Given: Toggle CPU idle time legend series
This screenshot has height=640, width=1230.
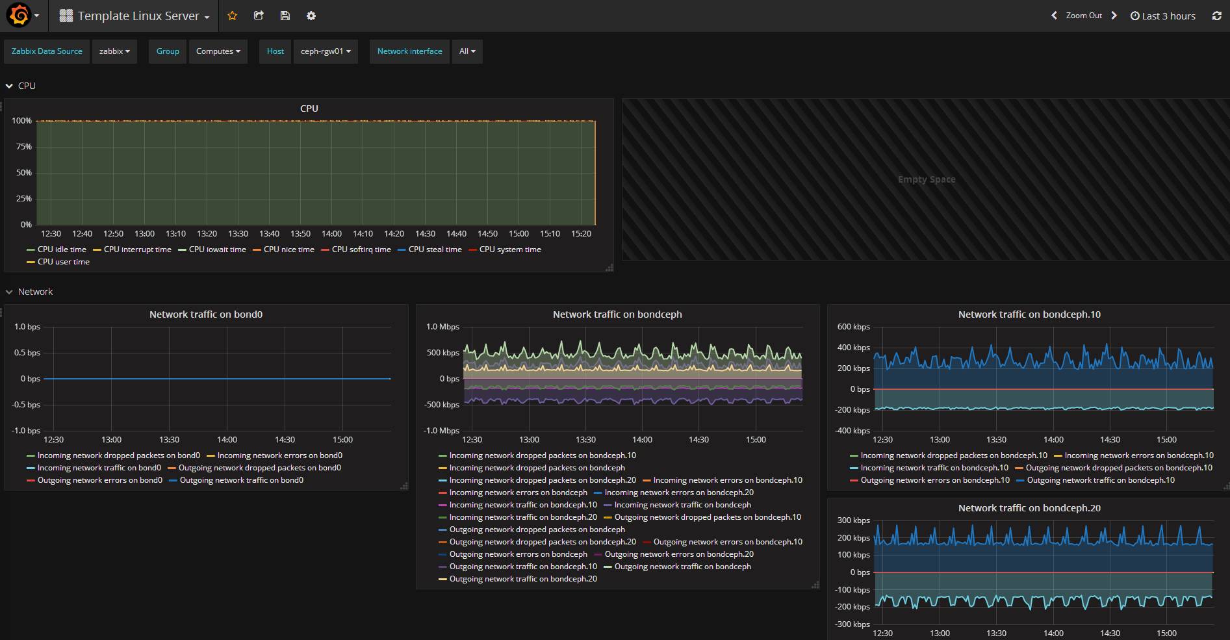Looking at the screenshot, I should pos(62,250).
